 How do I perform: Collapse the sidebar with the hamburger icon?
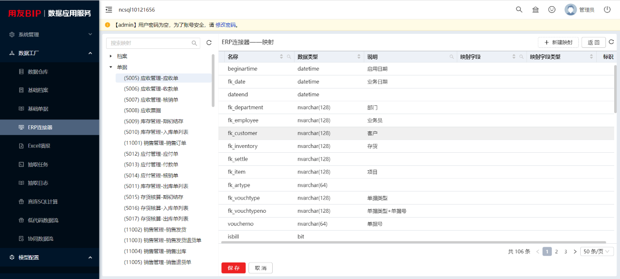(x=108, y=9)
